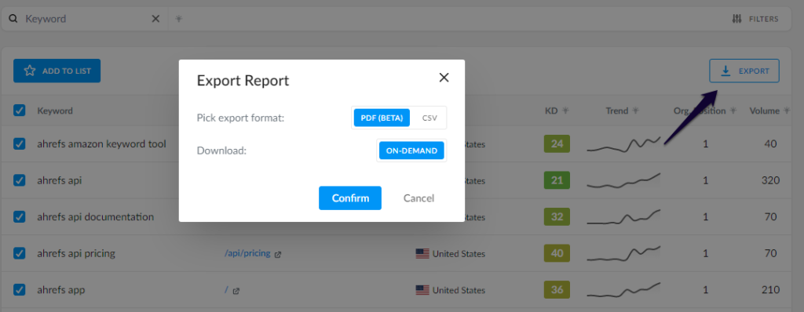
Task: Click volume value 320
Action: pyautogui.click(x=771, y=180)
